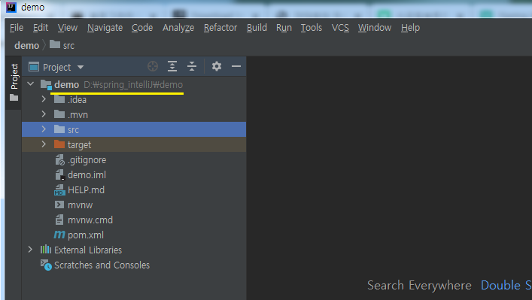This screenshot has width=532, height=300.
Task: Select External Libraries label
Action: pos(88,250)
